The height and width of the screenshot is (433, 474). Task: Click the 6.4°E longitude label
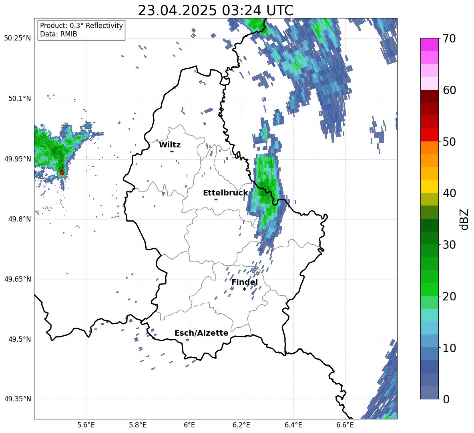(x=293, y=425)
